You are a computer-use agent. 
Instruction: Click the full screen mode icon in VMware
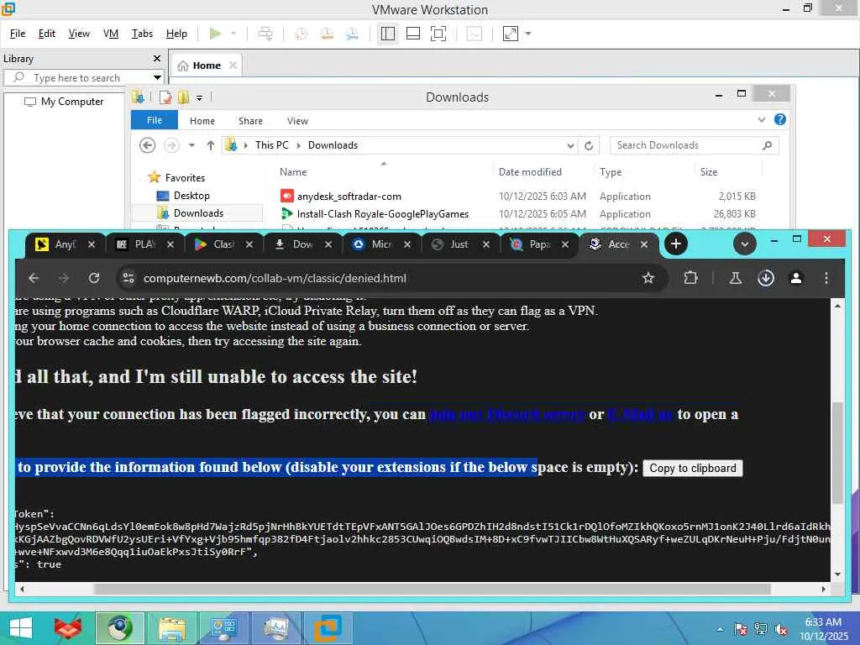[x=438, y=34]
